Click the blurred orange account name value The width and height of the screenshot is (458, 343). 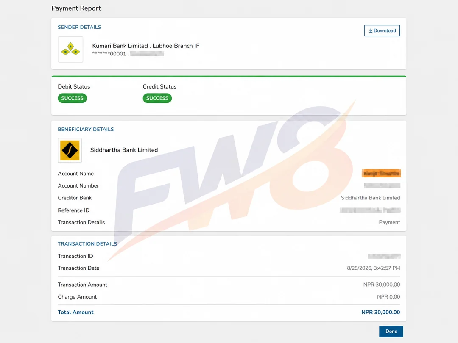[381, 173]
